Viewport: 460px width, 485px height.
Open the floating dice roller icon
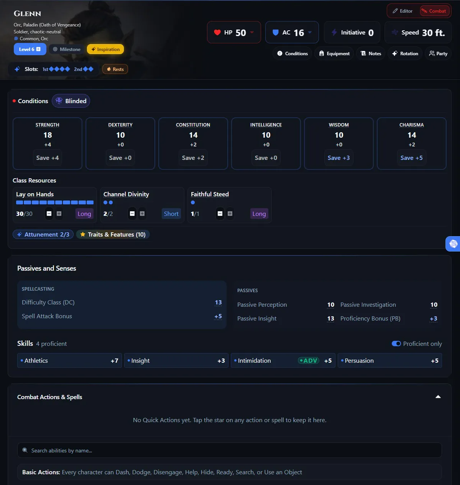tap(453, 244)
